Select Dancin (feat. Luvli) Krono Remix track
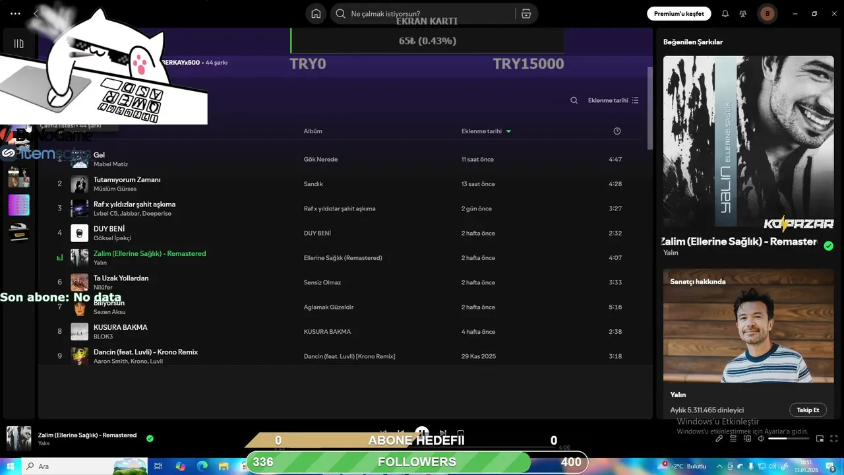844x475 pixels. (x=146, y=352)
